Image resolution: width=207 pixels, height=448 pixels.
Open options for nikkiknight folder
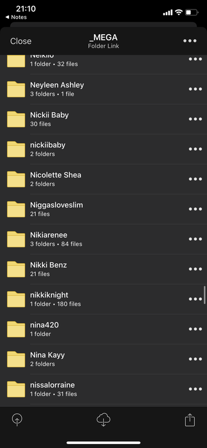pos(196,299)
